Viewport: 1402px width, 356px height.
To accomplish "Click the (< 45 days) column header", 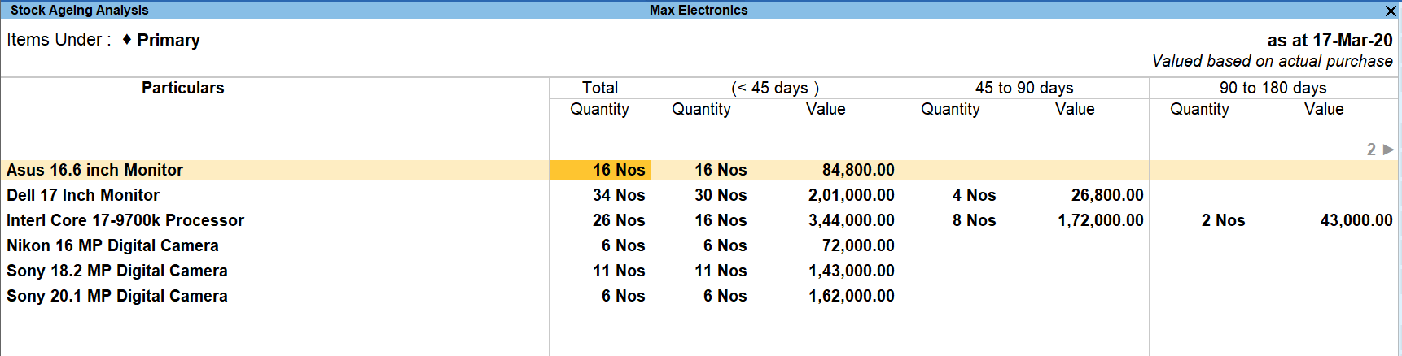I will (x=775, y=88).
